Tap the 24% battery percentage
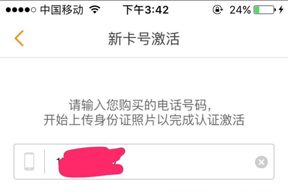 click(x=240, y=10)
